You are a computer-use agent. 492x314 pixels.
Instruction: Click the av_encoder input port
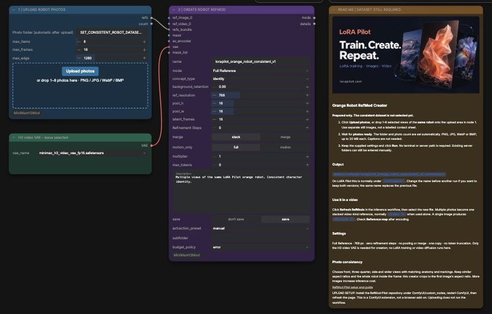pyautogui.click(x=169, y=41)
